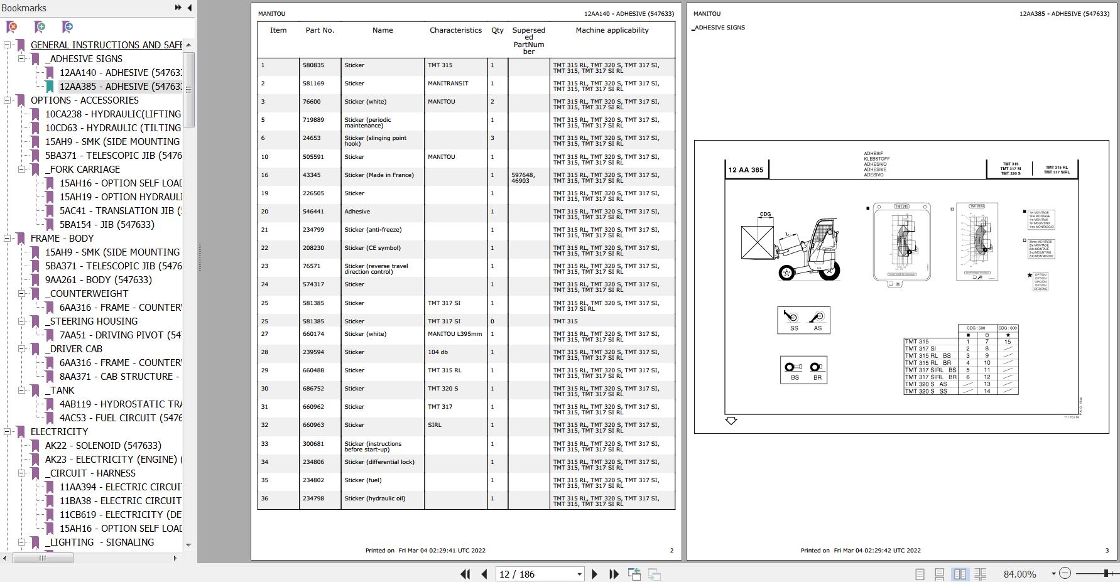The width and height of the screenshot is (1120, 582).
Task: Click the bookmark icon beside ELECTRICITY
Action: click(21, 432)
